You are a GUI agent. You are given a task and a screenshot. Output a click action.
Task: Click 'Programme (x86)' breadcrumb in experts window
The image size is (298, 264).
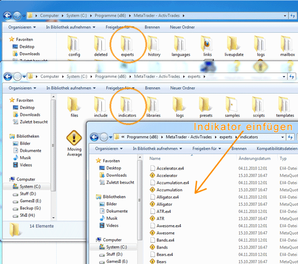111,77
